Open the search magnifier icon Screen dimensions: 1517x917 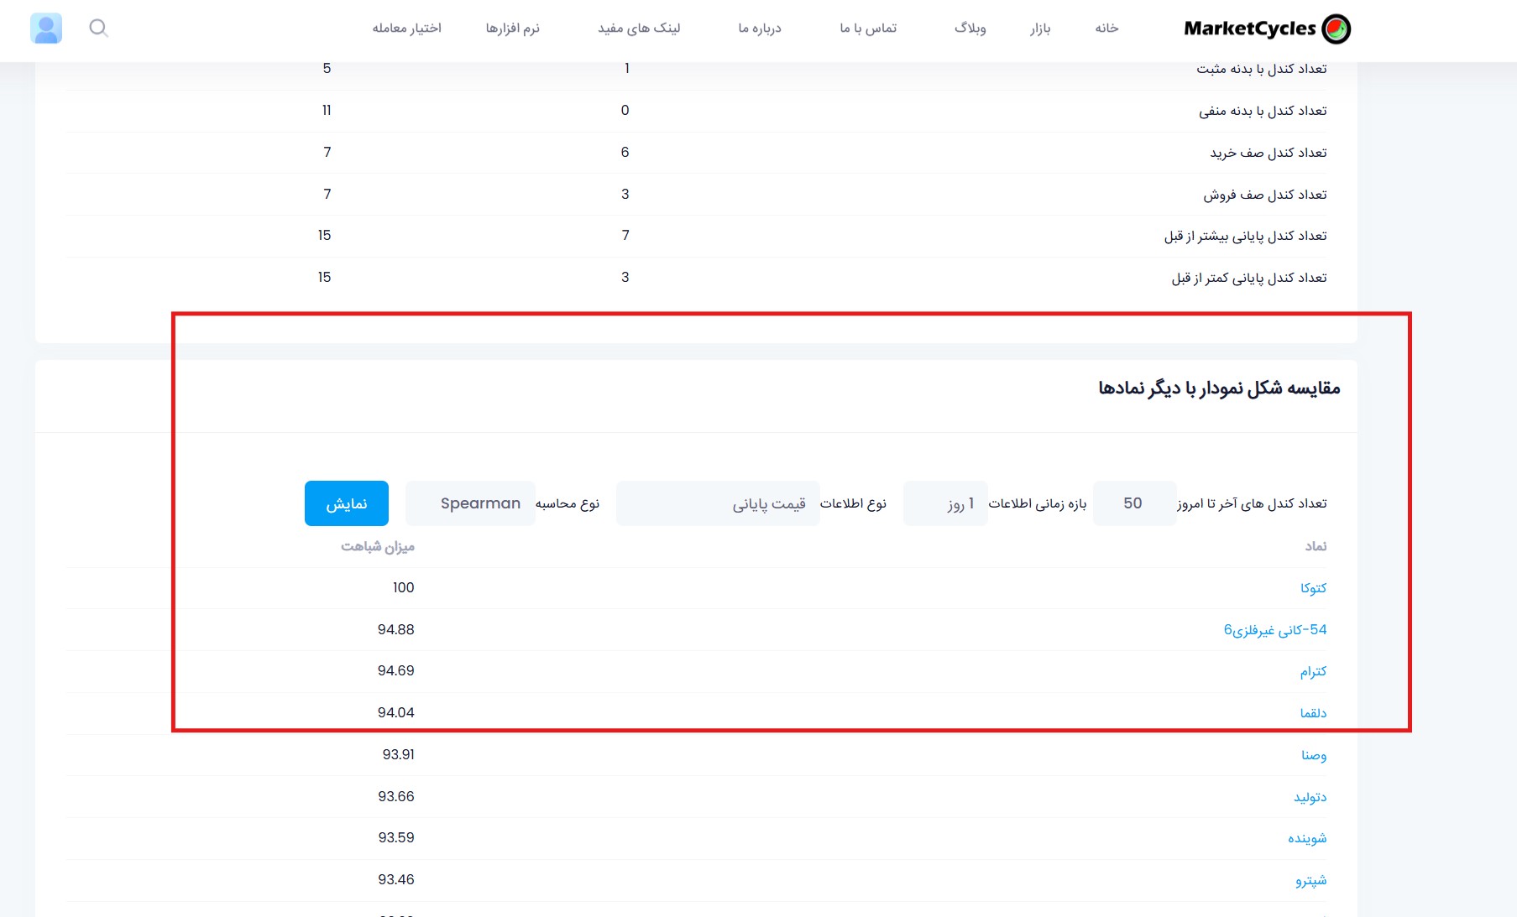click(98, 28)
